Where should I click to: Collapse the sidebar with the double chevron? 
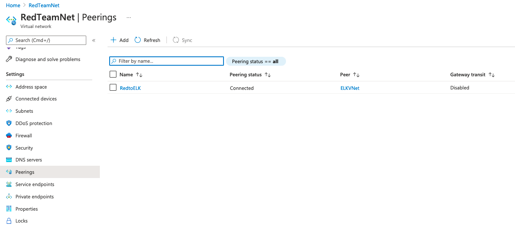coord(94,40)
